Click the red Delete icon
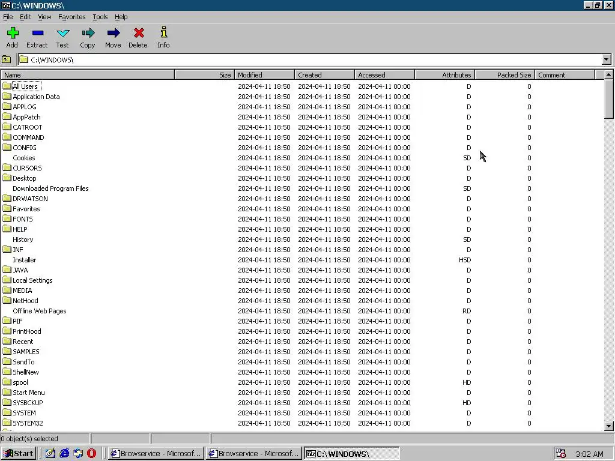This screenshot has width=615, height=461. 139,33
